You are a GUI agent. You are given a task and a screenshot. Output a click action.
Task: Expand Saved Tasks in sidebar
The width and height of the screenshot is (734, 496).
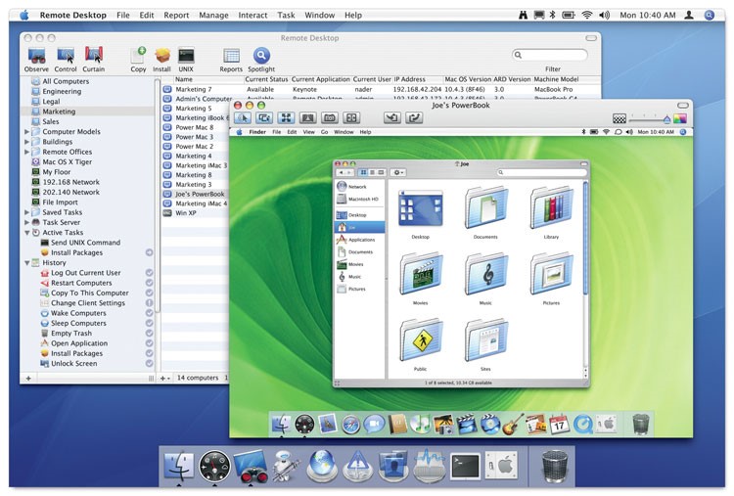tap(26, 212)
